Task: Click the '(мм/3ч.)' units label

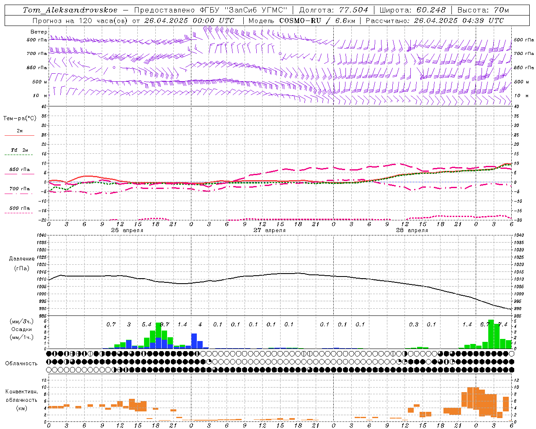Action: click(x=21, y=321)
